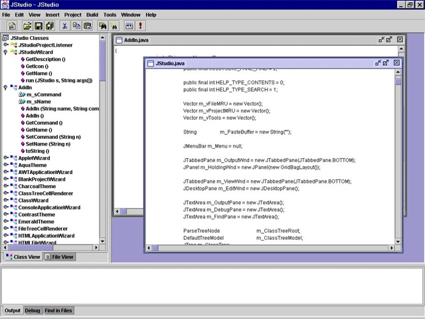Click scroll-down arrow in JStudio.java window
425x319 pixels.
(x=398, y=241)
